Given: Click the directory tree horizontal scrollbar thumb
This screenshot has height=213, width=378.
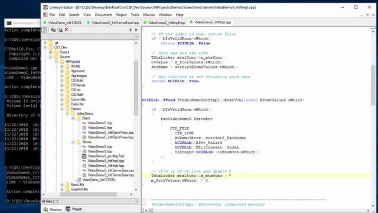Looking at the screenshot, I should coord(88,195).
